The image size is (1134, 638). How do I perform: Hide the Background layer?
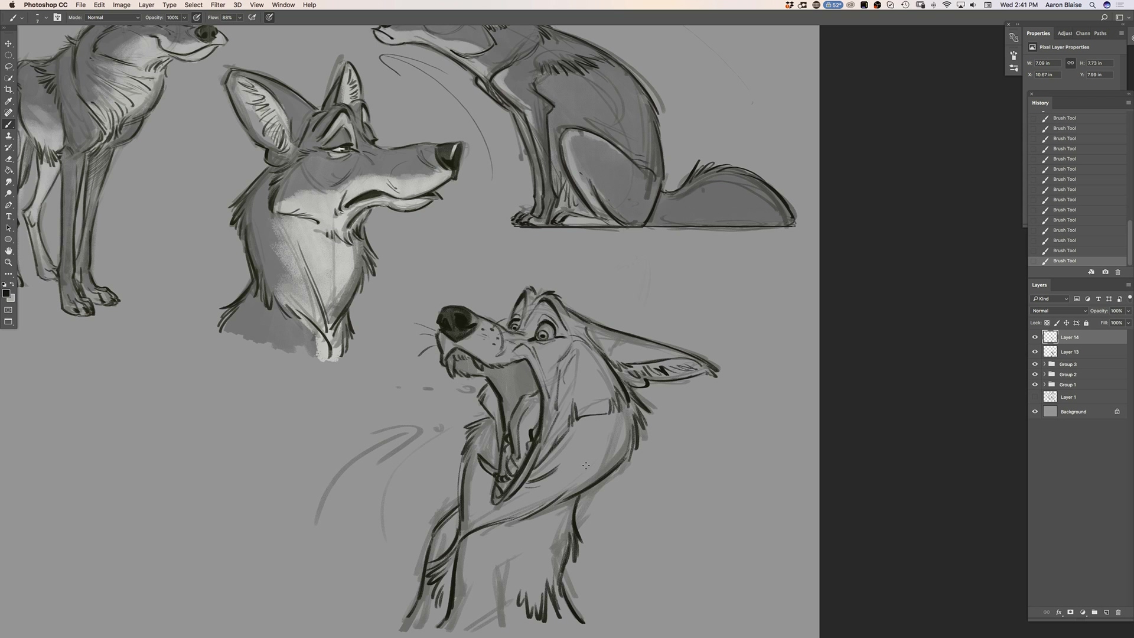point(1035,412)
